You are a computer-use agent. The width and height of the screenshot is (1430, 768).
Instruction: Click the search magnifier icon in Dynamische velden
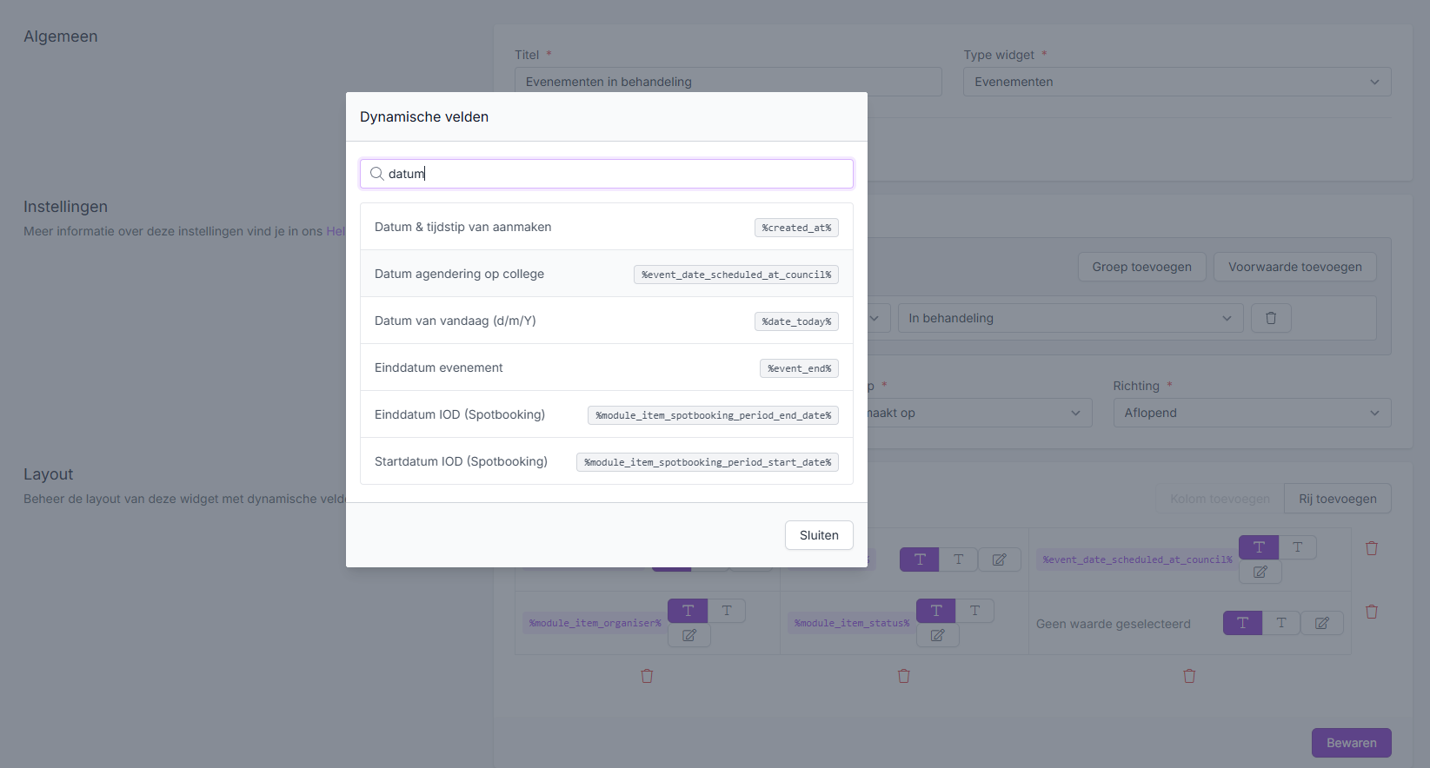377,174
